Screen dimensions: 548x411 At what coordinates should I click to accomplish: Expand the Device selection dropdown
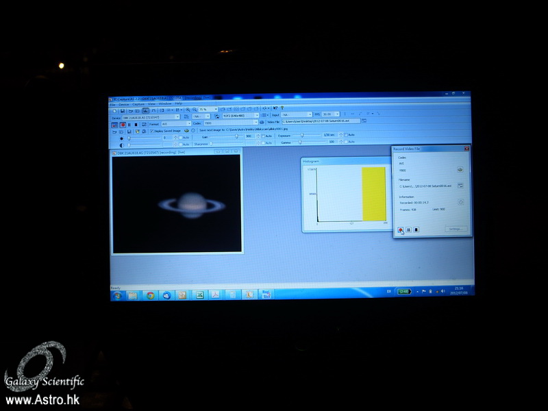[x=177, y=116]
